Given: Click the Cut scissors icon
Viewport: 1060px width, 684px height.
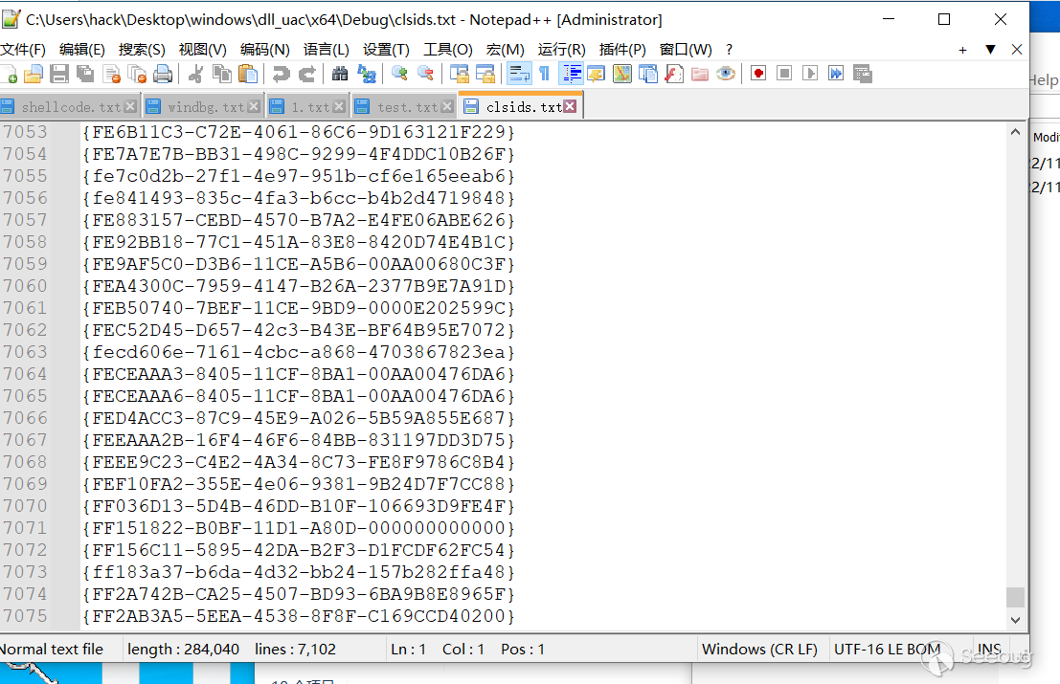Looking at the screenshot, I should pyautogui.click(x=196, y=74).
